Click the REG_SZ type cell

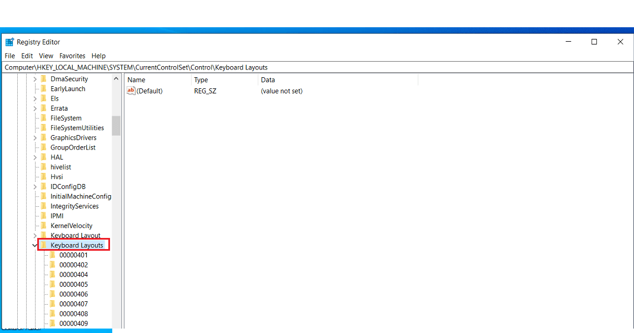point(205,91)
